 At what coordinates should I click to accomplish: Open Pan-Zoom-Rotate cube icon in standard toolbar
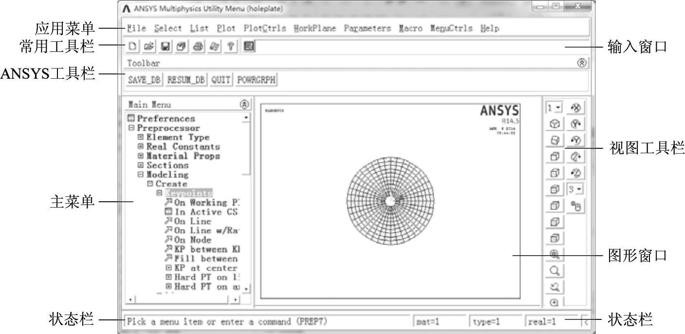click(182, 47)
